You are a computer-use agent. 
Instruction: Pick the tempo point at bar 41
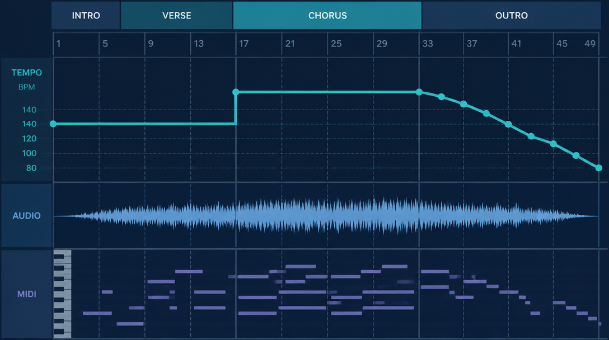pyautogui.click(x=508, y=124)
